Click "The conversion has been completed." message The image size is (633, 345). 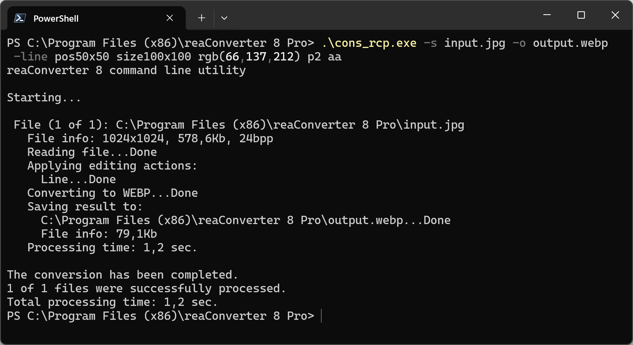coord(122,275)
